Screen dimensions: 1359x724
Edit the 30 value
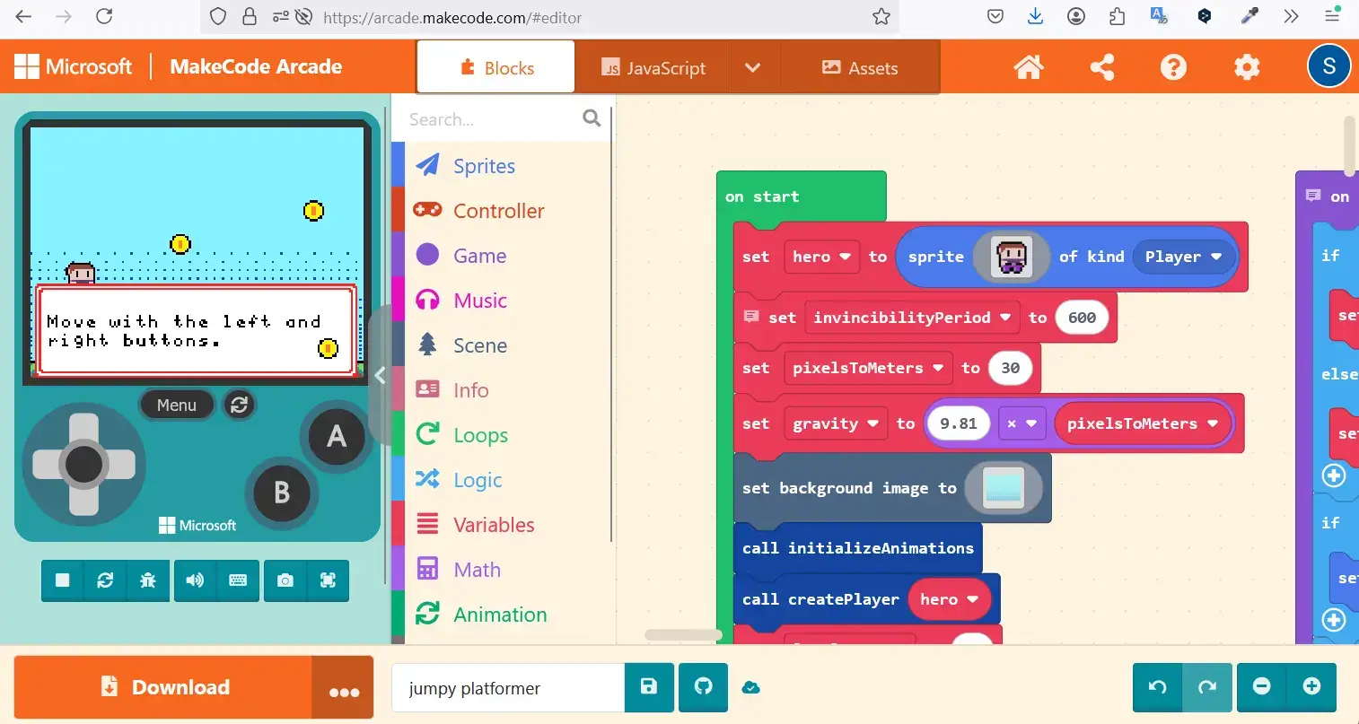pos(1010,368)
